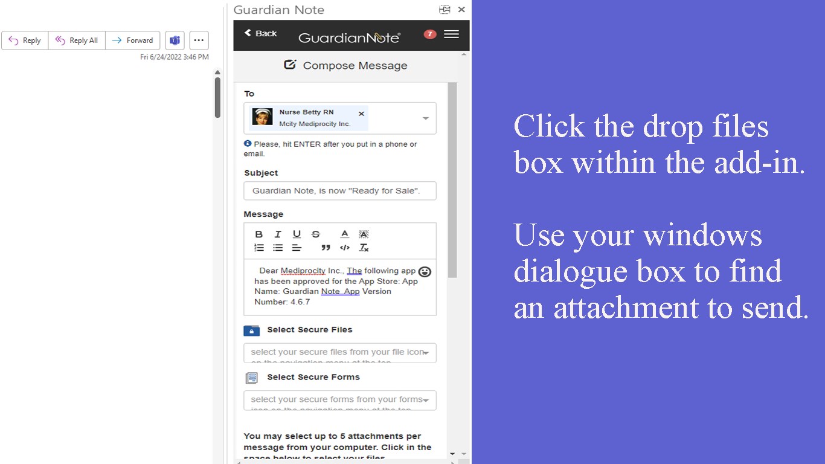The width and height of the screenshot is (825, 464).
Task: Open the text background color picker
Action: pyautogui.click(x=364, y=234)
